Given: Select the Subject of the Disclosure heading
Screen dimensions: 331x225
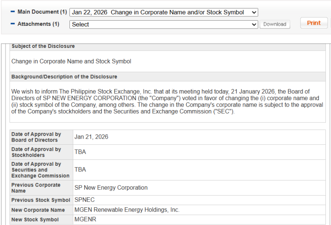Looking at the screenshot, I should 43,46.
